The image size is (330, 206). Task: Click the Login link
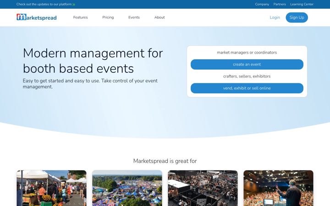(275, 17)
